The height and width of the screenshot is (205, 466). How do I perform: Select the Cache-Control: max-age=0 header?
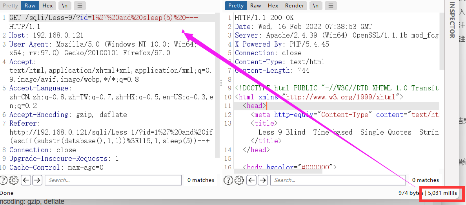tap(56, 167)
